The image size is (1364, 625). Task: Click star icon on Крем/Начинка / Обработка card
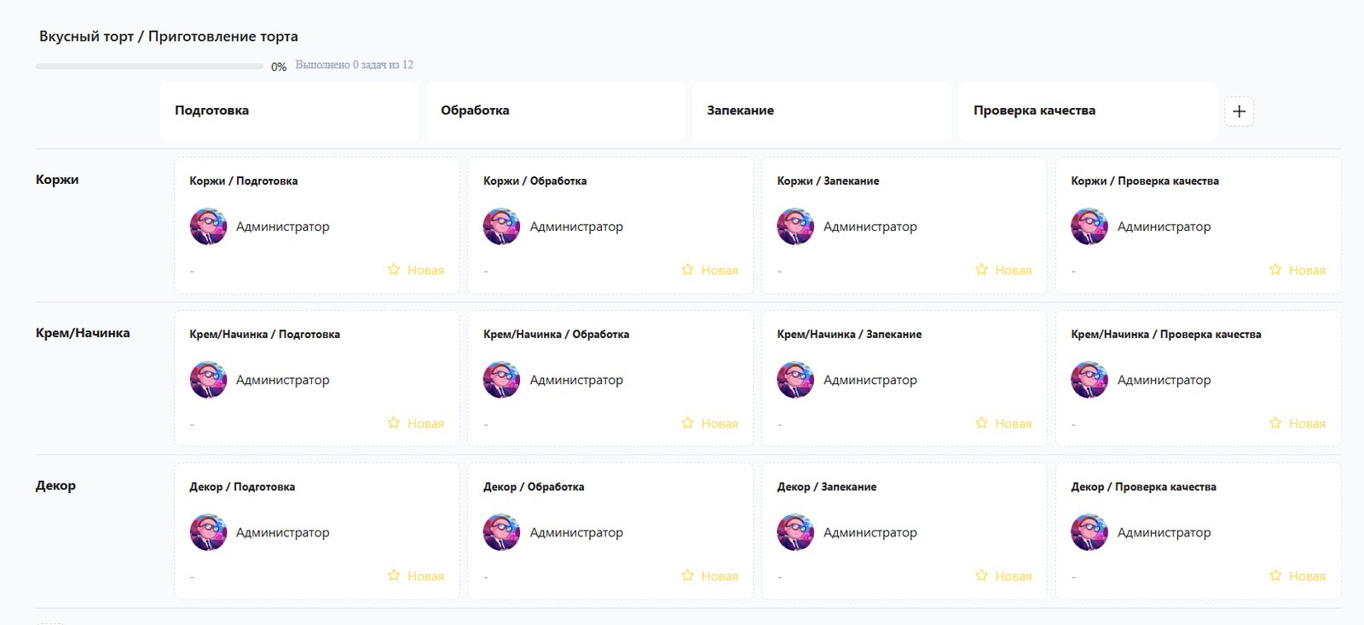688,423
